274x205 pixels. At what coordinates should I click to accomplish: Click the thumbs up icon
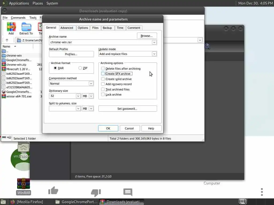(x=53, y=190)
